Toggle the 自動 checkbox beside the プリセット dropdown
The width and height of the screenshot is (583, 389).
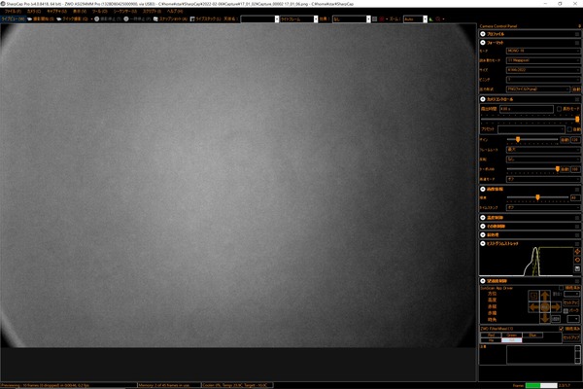(569, 129)
